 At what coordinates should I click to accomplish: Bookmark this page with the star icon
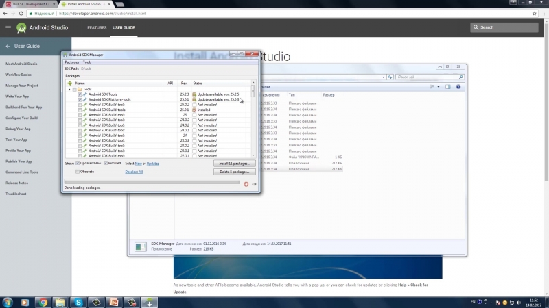(x=534, y=13)
